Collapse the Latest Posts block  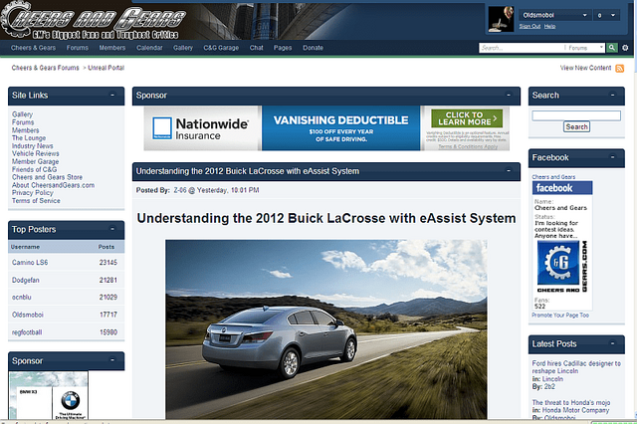pyautogui.click(x=613, y=343)
